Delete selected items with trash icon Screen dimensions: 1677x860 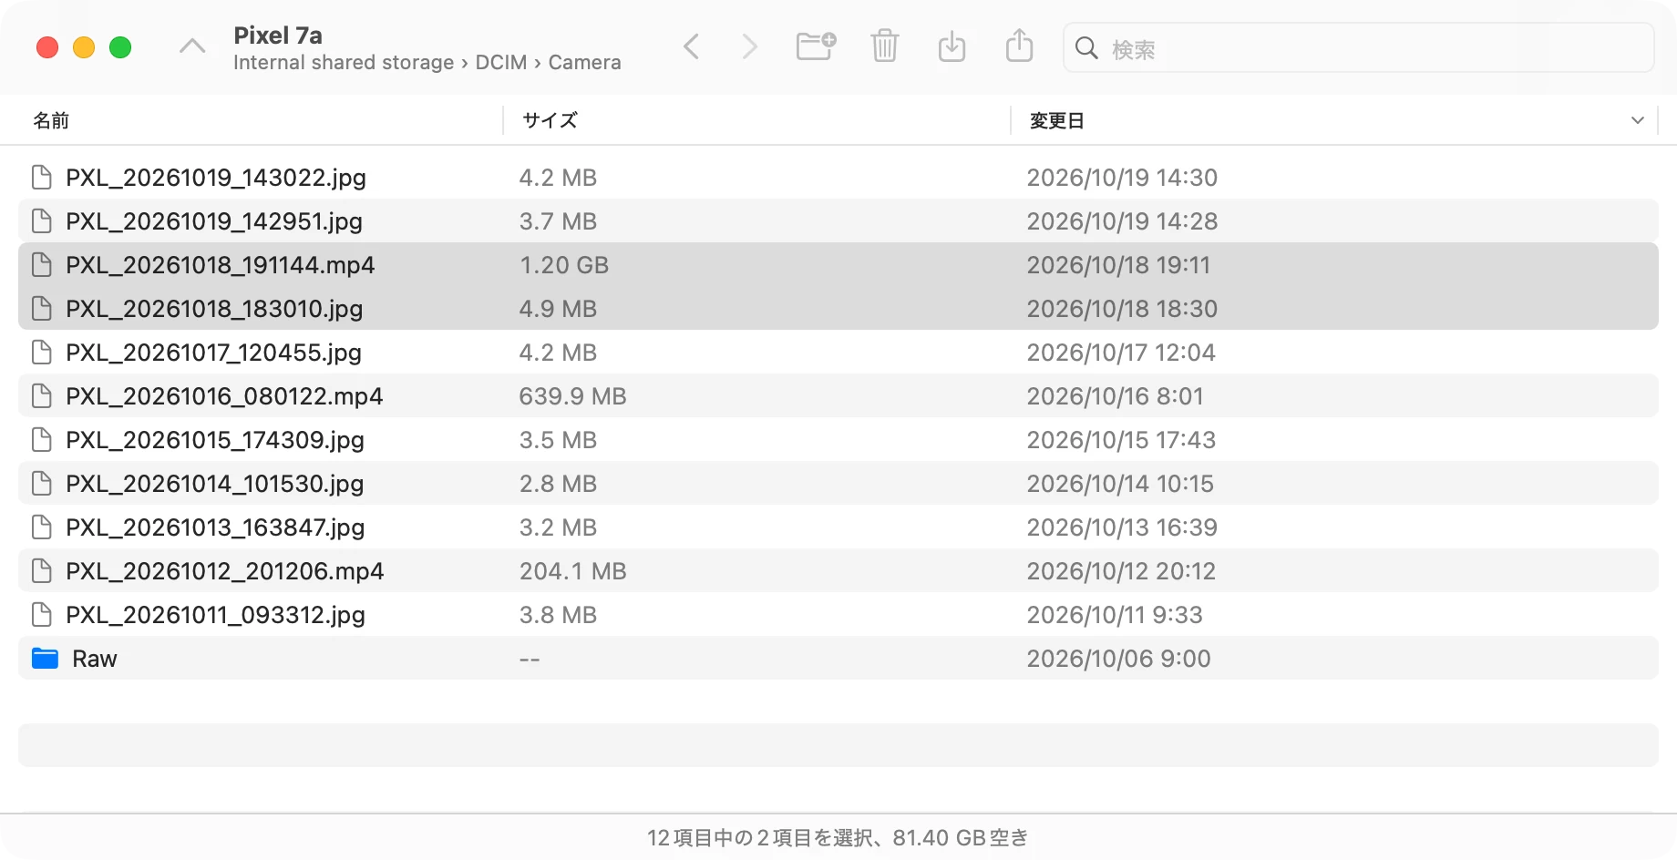click(x=884, y=46)
